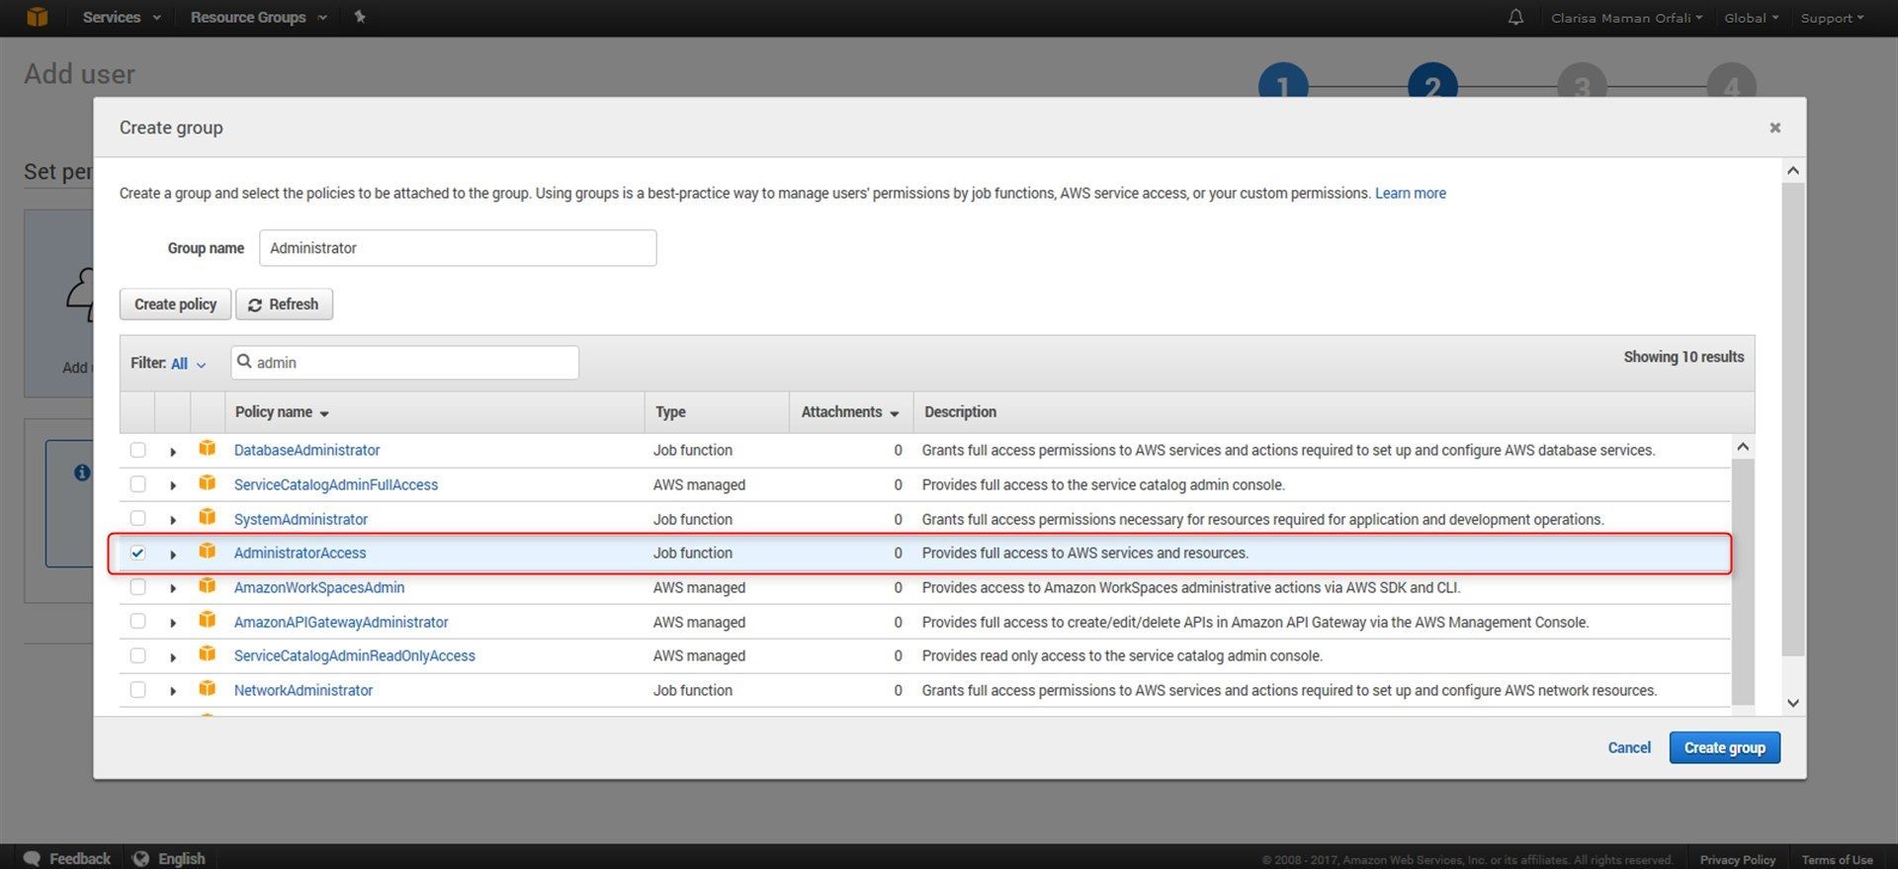
Task: Click the NetworkAdministrator policy cube icon
Action: pos(207,689)
